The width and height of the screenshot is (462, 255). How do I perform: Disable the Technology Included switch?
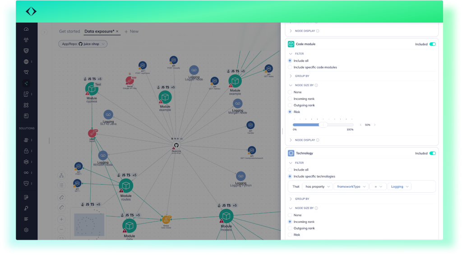[432, 153]
